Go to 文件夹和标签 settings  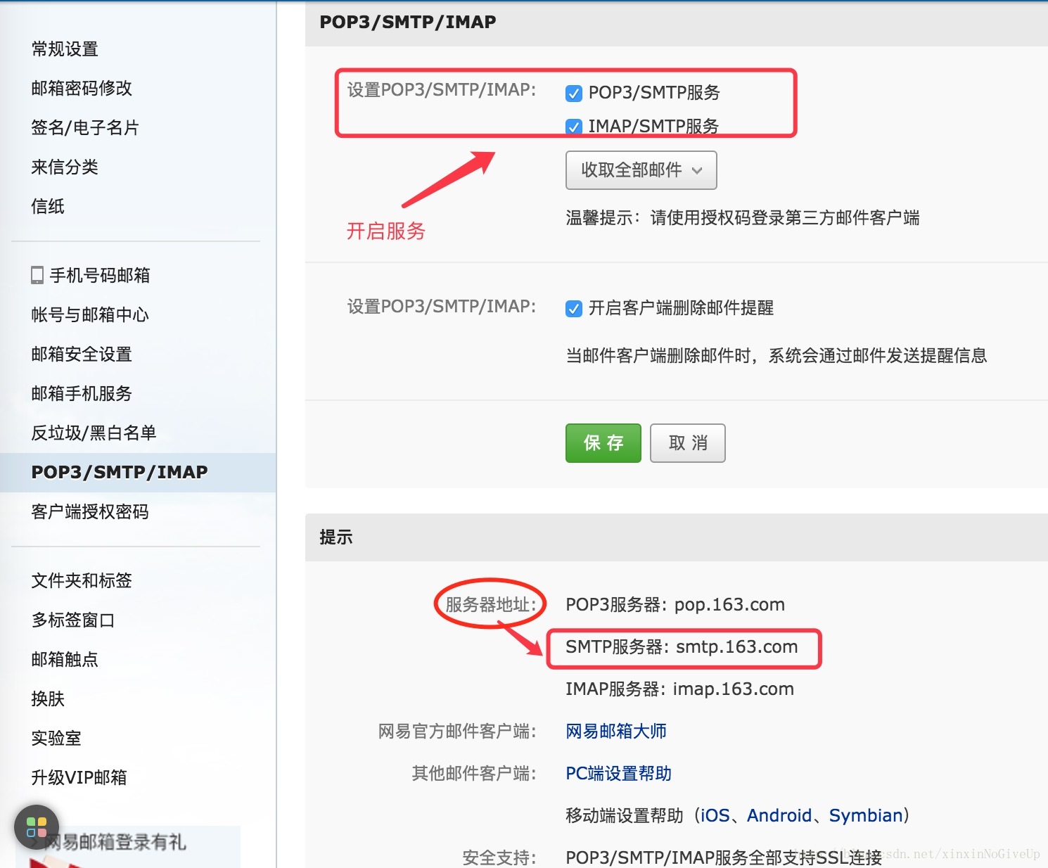[x=82, y=581]
